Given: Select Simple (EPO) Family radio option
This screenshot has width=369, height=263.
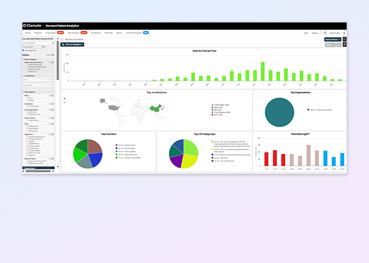Looking at the screenshot, I should tap(27, 64).
